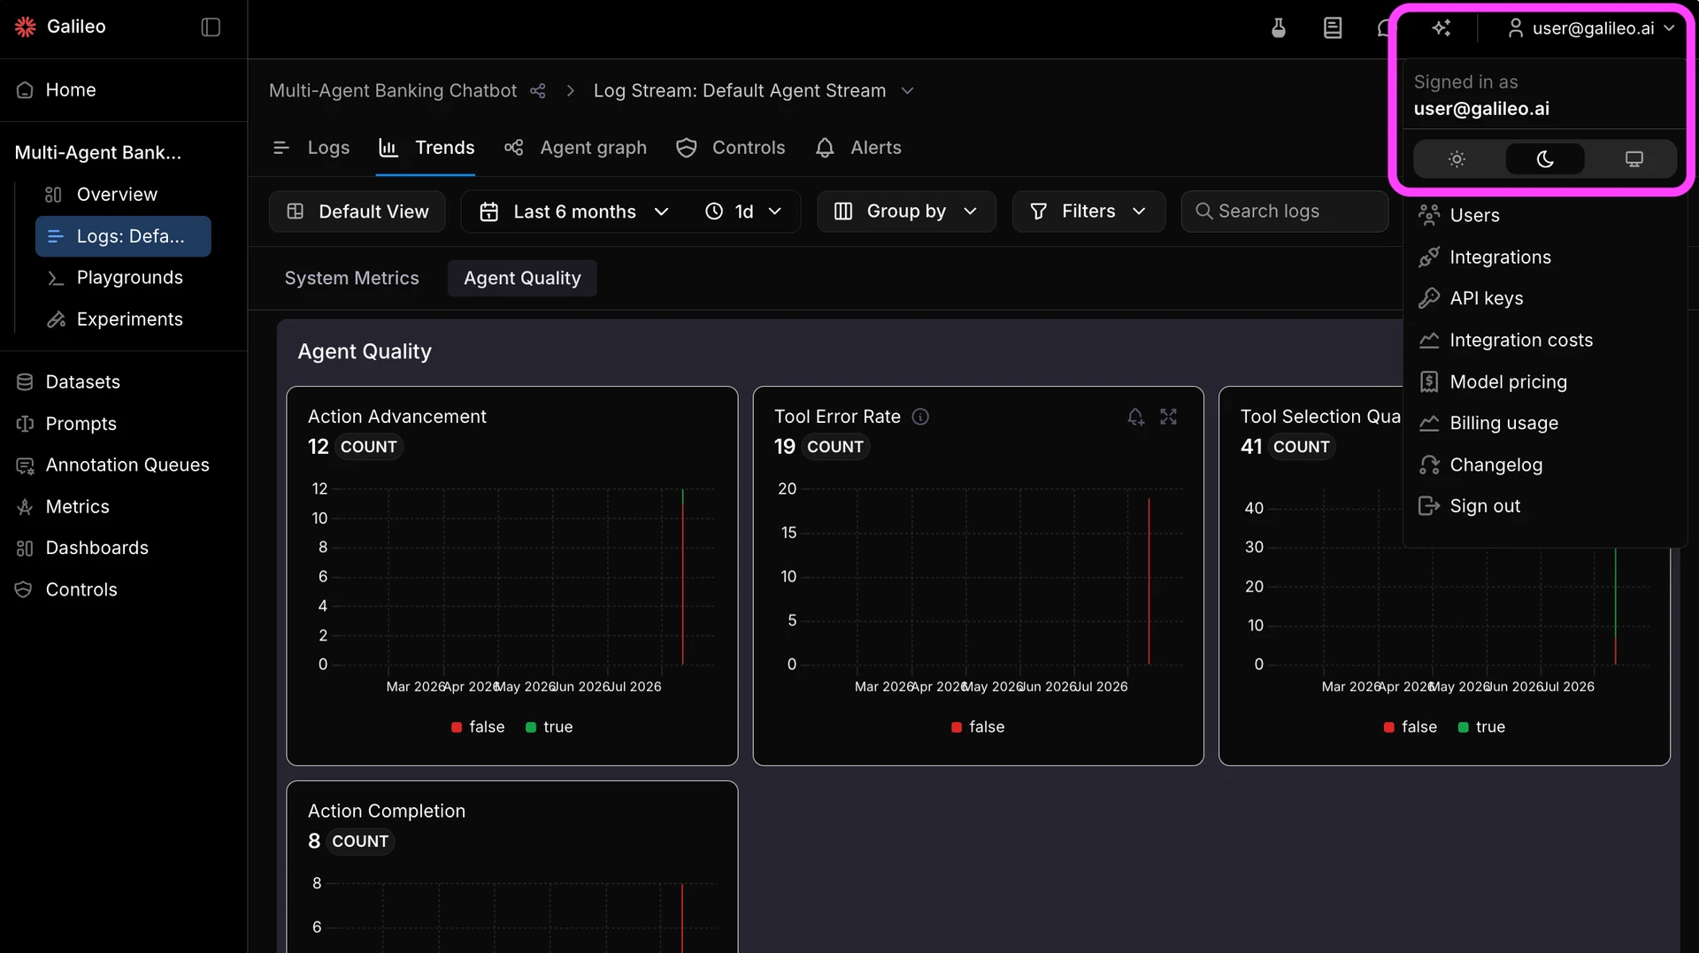The image size is (1699, 953).
Task: Click the share icon beside Multi-Agent Banking Chatbot
Action: (538, 91)
